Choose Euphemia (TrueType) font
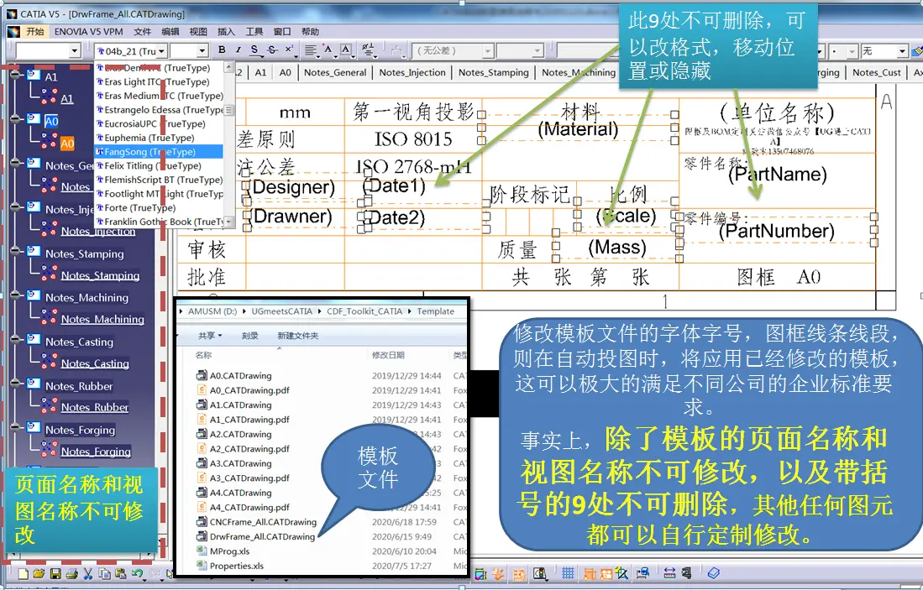The image size is (923, 590). (x=159, y=138)
